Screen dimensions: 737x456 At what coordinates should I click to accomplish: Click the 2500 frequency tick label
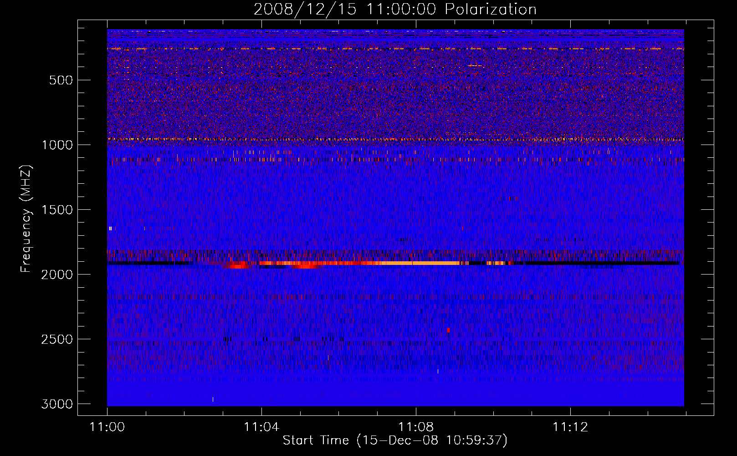point(57,339)
